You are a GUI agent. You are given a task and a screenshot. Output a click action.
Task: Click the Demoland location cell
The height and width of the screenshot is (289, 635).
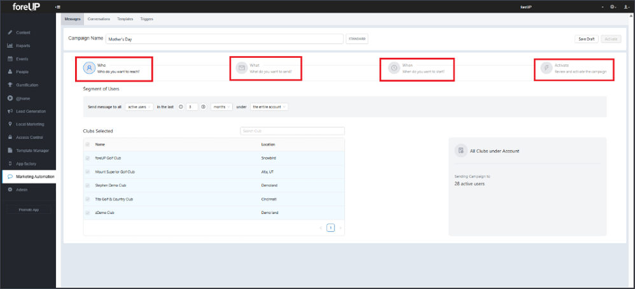point(269,185)
